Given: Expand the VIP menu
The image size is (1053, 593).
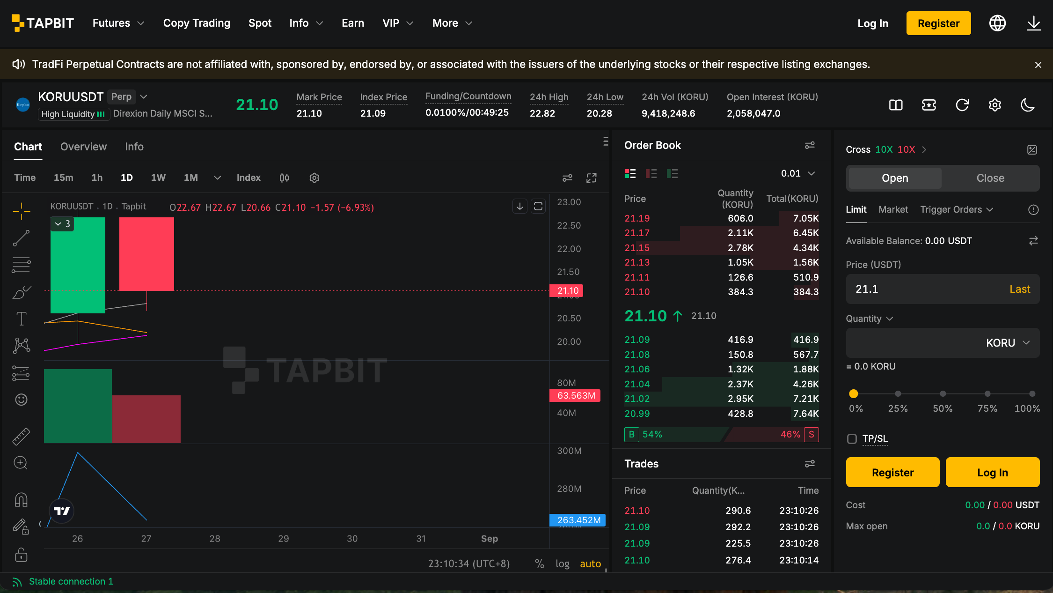Looking at the screenshot, I should (x=398, y=23).
